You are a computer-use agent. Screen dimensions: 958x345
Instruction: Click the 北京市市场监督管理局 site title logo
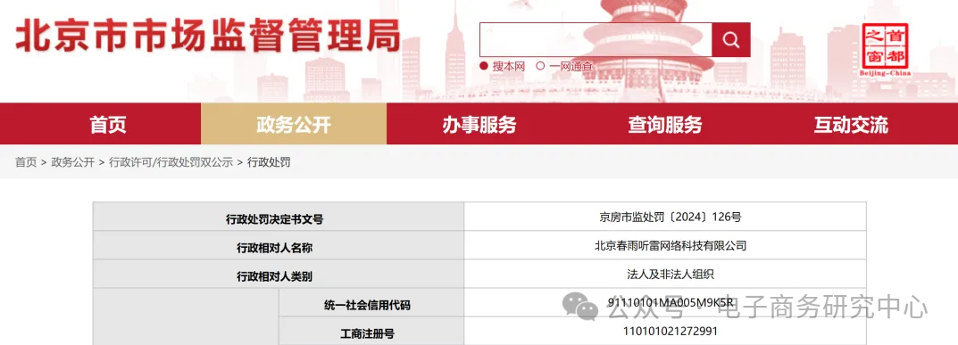click(x=208, y=37)
